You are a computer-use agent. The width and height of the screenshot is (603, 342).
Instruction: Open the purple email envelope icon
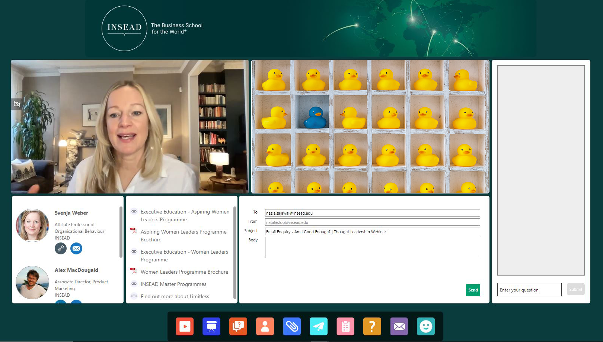tap(399, 326)
